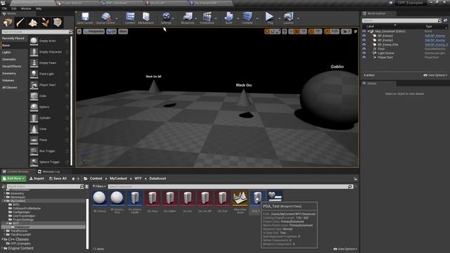Click the Edit BP_Enemy link for BP_Enemy2

(x=435, y=36)
